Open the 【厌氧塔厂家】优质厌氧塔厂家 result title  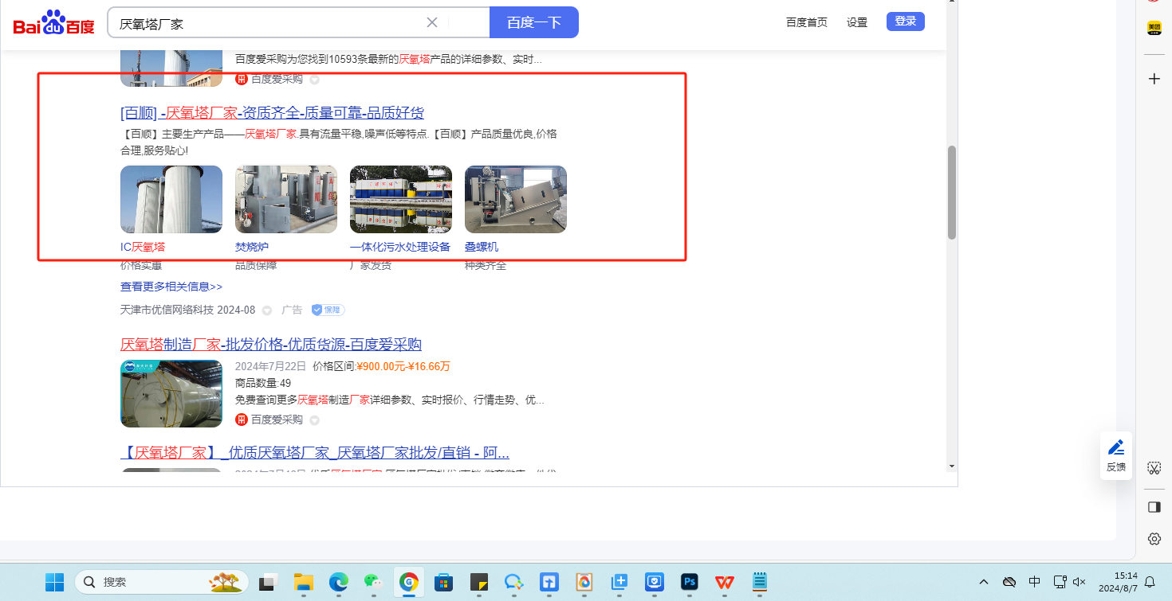[315, 453]
